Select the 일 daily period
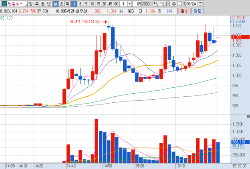This screenshot has height=169, width=250. (31, 4)
